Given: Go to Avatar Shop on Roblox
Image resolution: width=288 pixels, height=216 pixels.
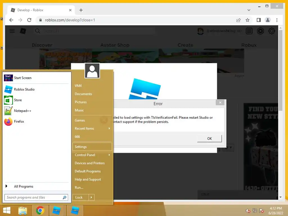Looking at the screenshot, I should 115,45.
